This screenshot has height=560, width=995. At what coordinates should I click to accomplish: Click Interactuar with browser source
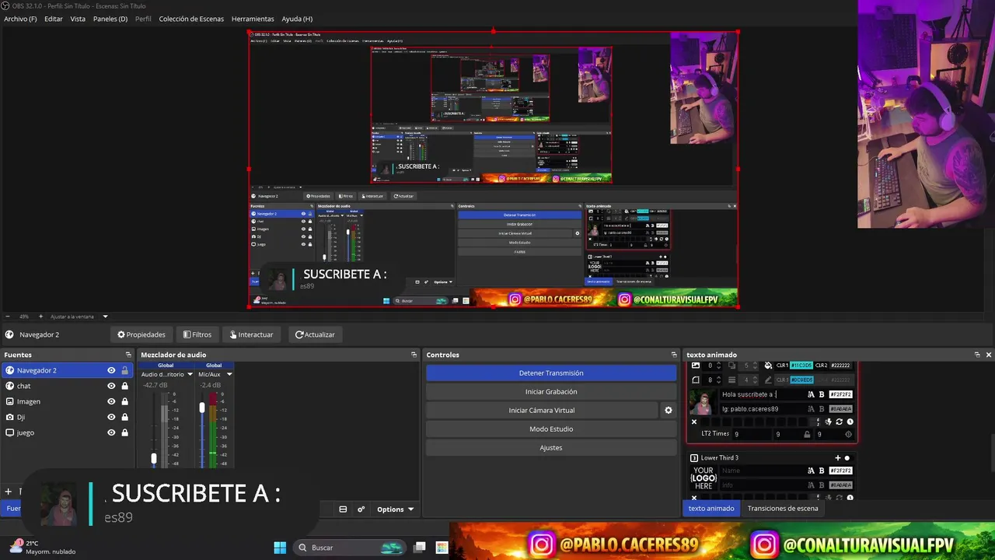pyautogui.click(x=252, y=334)
